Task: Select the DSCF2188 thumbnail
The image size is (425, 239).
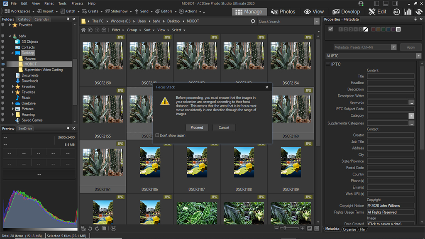Action: (x=244, y=162)
